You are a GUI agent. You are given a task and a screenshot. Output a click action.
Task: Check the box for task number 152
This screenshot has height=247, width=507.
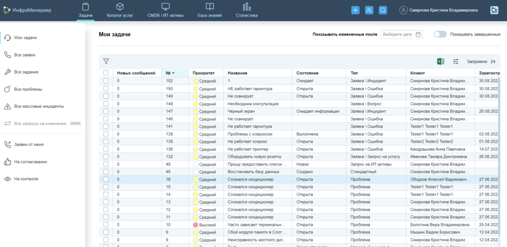coord(106,81)
